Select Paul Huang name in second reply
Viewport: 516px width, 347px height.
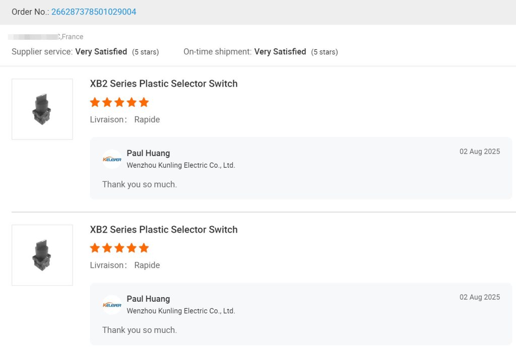point(148,299)
